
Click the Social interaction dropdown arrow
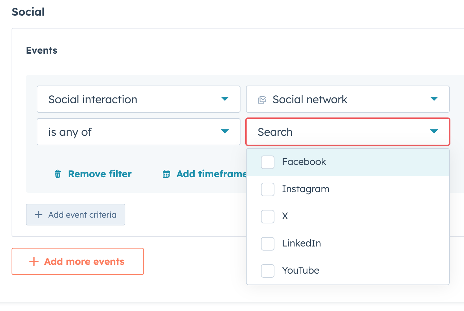click(225, 99)
